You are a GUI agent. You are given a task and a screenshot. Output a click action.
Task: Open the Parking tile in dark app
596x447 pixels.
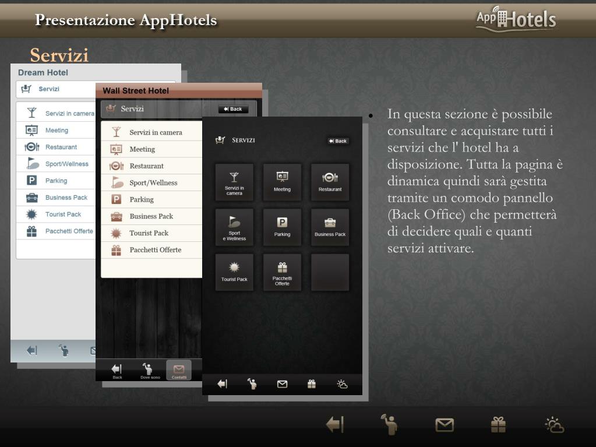(x=282, y=227)
